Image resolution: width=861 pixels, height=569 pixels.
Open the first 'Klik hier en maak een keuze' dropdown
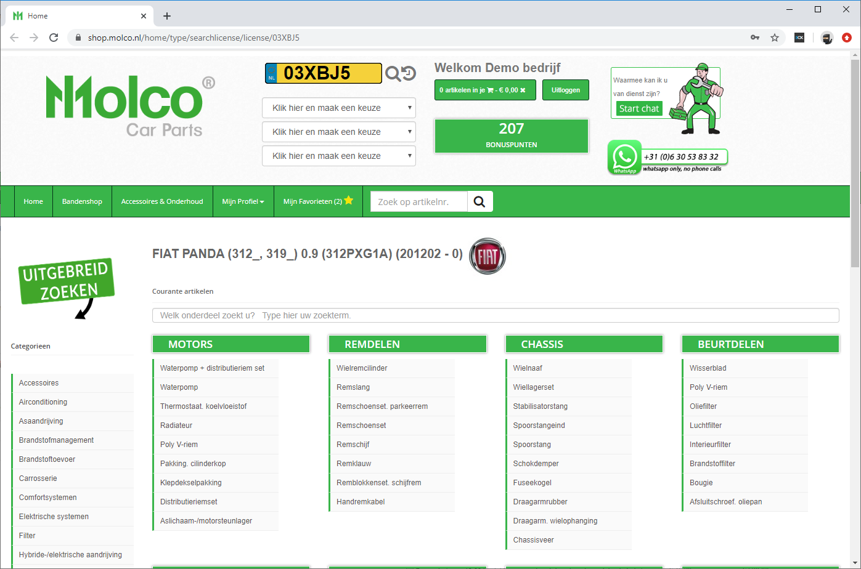[x=339, y=108]
